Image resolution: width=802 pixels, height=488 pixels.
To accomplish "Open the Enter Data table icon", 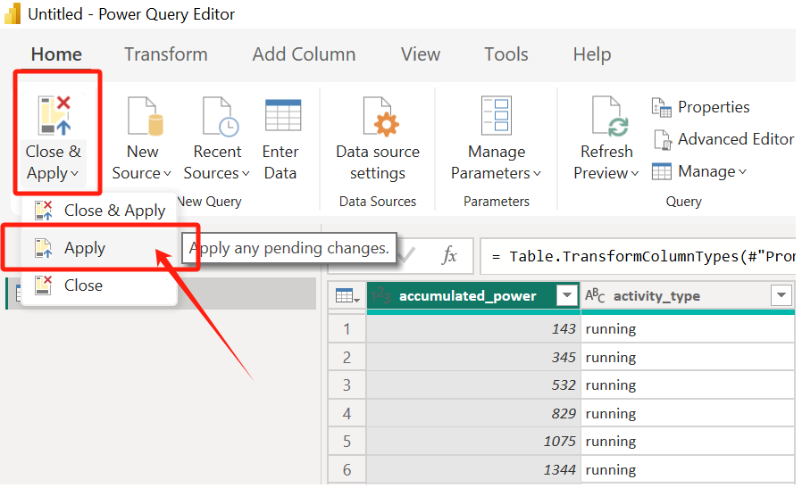I will [x=283, y=115].
